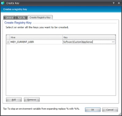The height and width of the screenshot is (116, 122).
Task: Open the key browse ellipsis button
Action: pos(113,42)
